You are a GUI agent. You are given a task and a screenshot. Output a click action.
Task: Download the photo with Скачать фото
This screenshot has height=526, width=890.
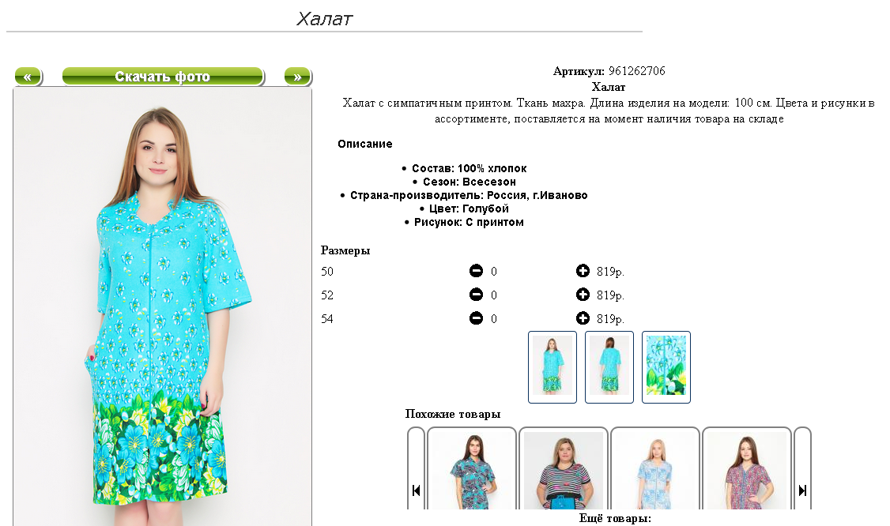coord(163,77)
